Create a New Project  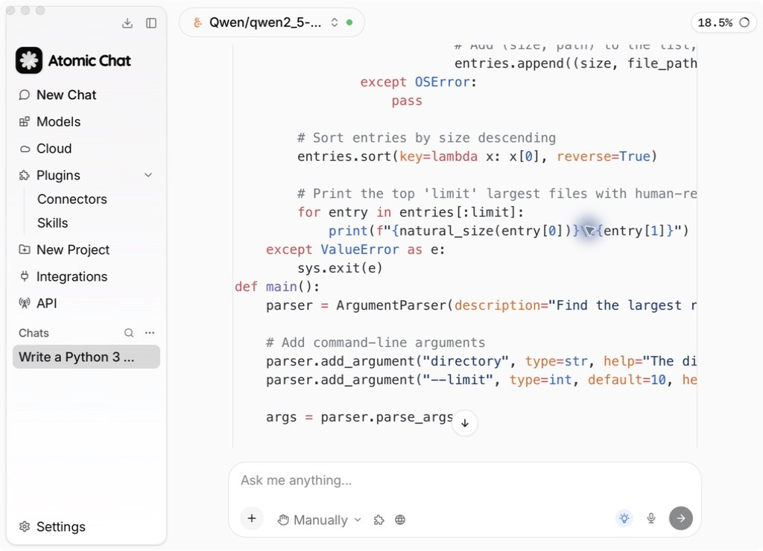click(x=73, y=249)
